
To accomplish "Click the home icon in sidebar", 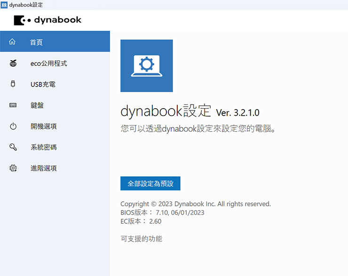I will coord(12,41).
